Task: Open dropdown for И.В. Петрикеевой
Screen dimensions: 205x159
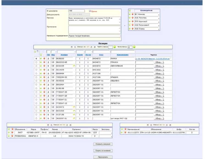Action: (159, 25)
